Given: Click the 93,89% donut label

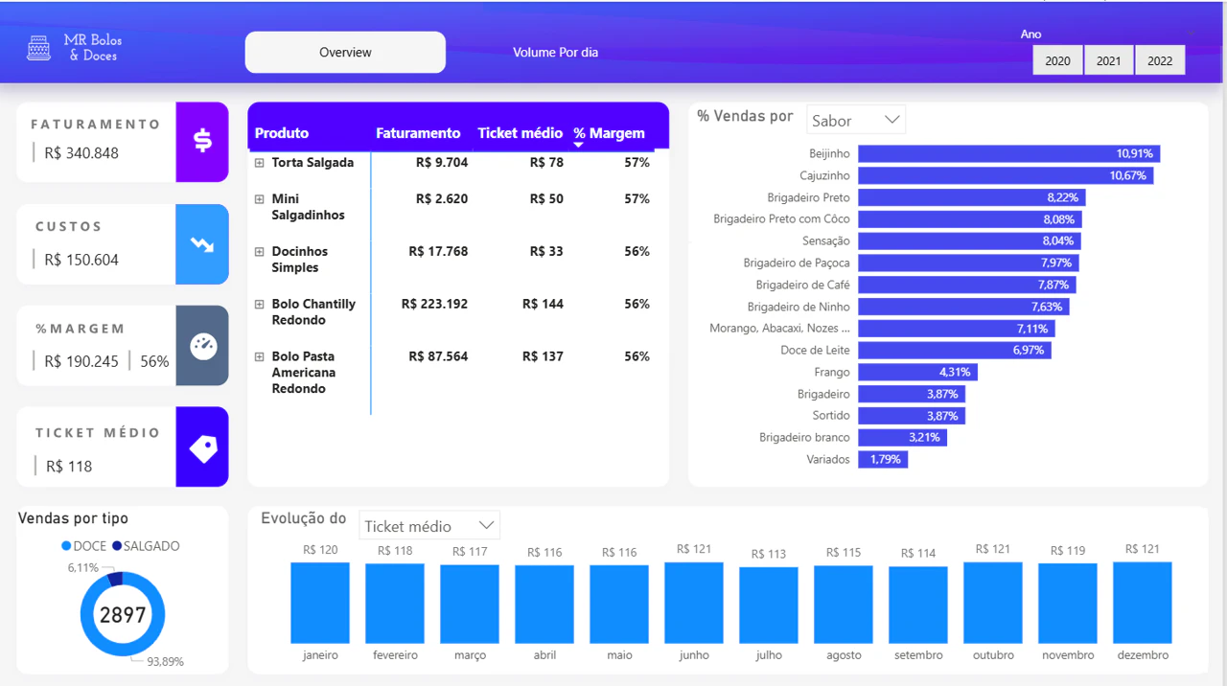Looking at the screenshot, I should [x=165, y=662].
